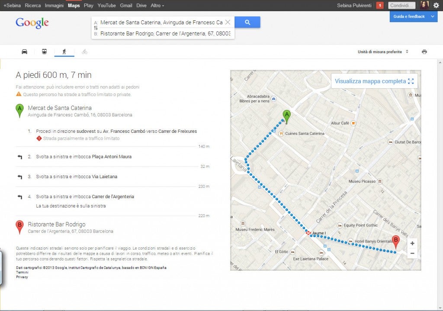
Task: Open the Privacy link
Action: (x=22, y=277)
